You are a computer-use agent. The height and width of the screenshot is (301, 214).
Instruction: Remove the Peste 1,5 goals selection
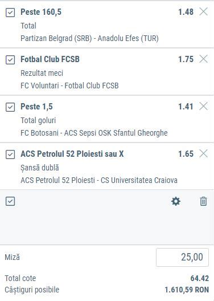point(203,107)
